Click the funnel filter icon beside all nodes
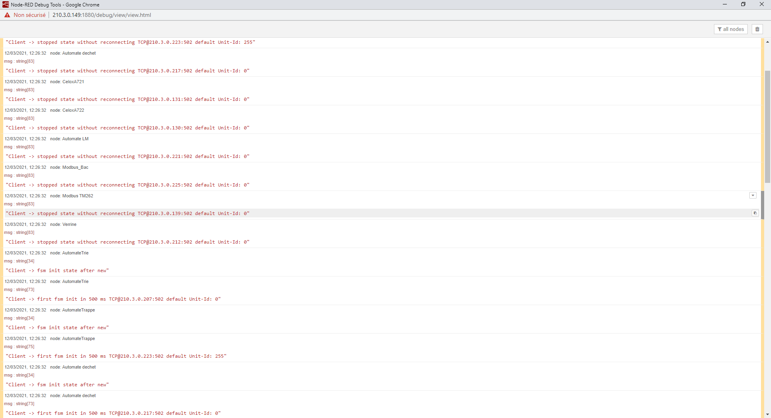The width and height of the screenshot is (771, 418). coord(720,29)
